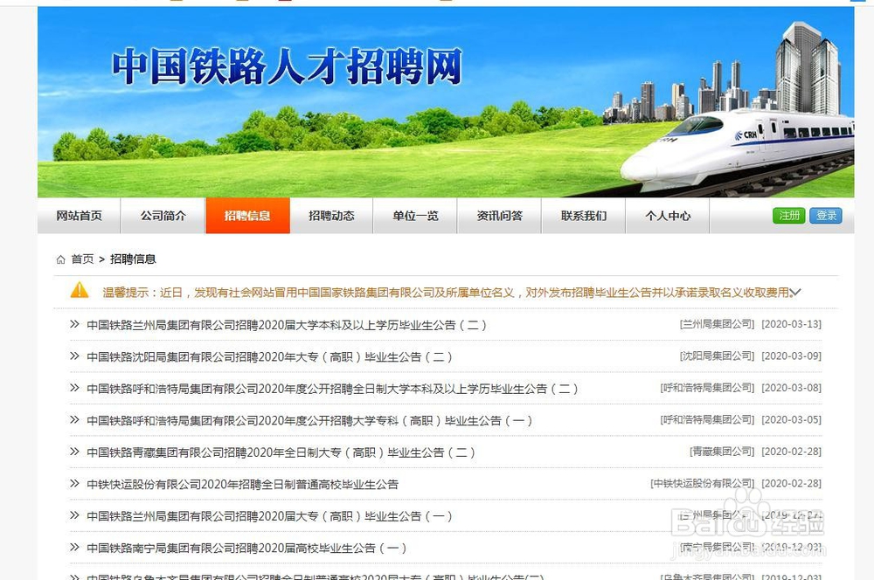Open the 单位一览 nav tab
The image size is (874, 580).
[x=415, y=216]
